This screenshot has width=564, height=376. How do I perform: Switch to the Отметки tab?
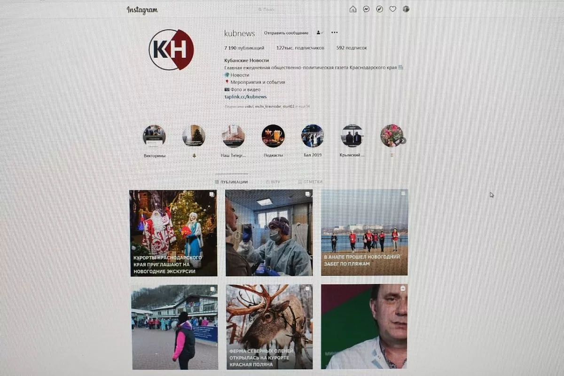(x=310, y=182)
